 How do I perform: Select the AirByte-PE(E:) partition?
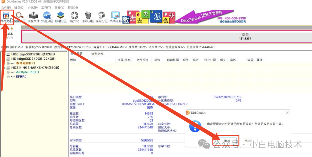coord(27,72)
